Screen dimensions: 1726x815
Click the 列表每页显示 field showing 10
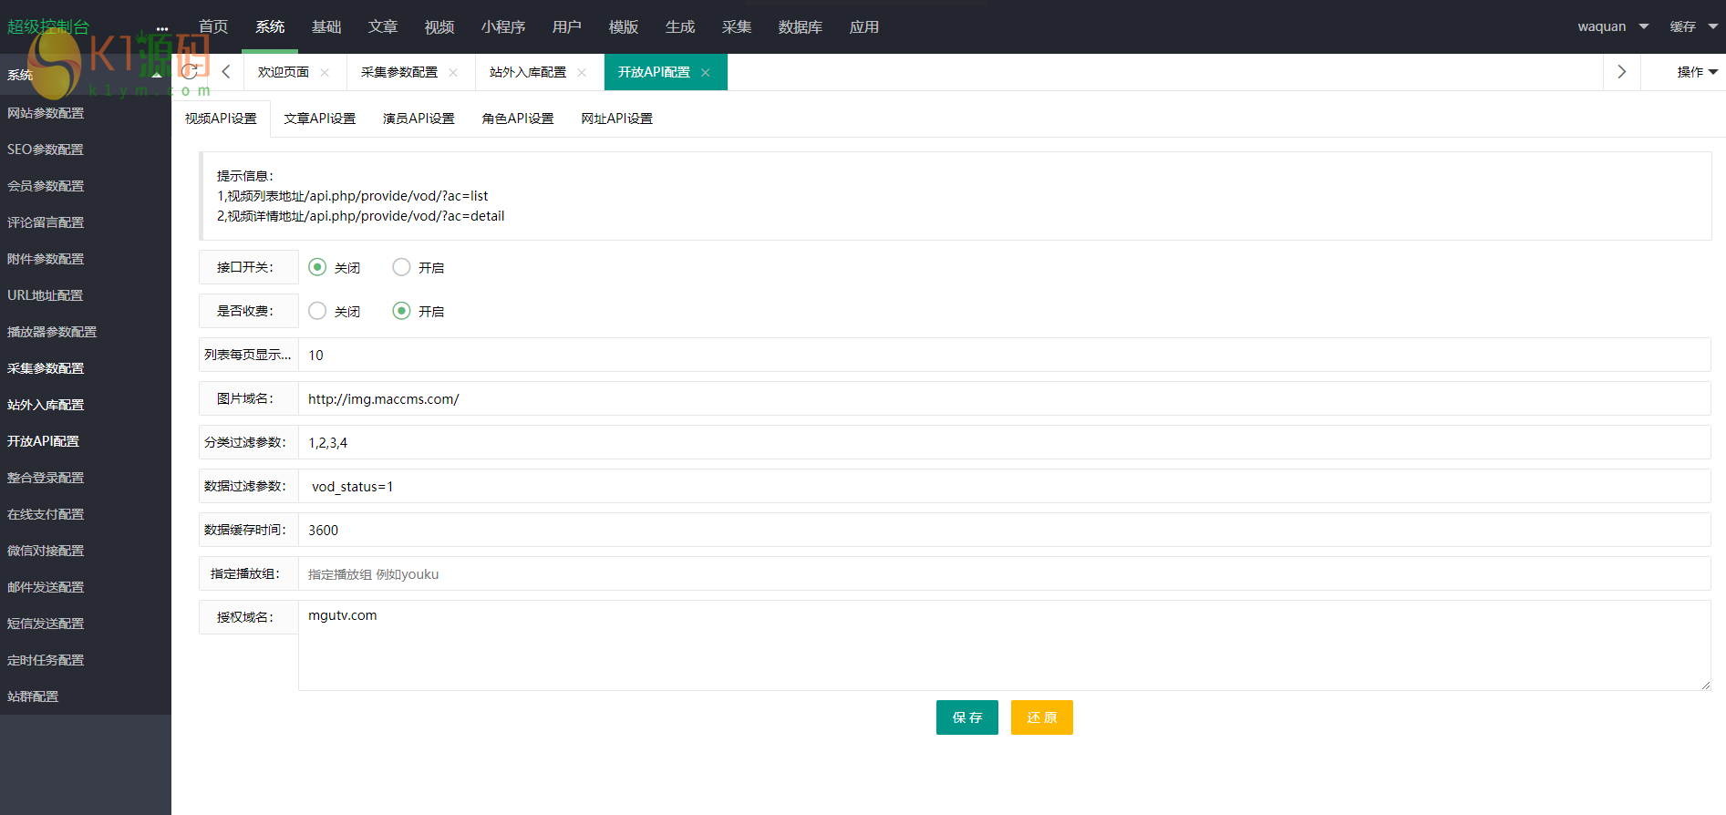(x=1005, y=355)
